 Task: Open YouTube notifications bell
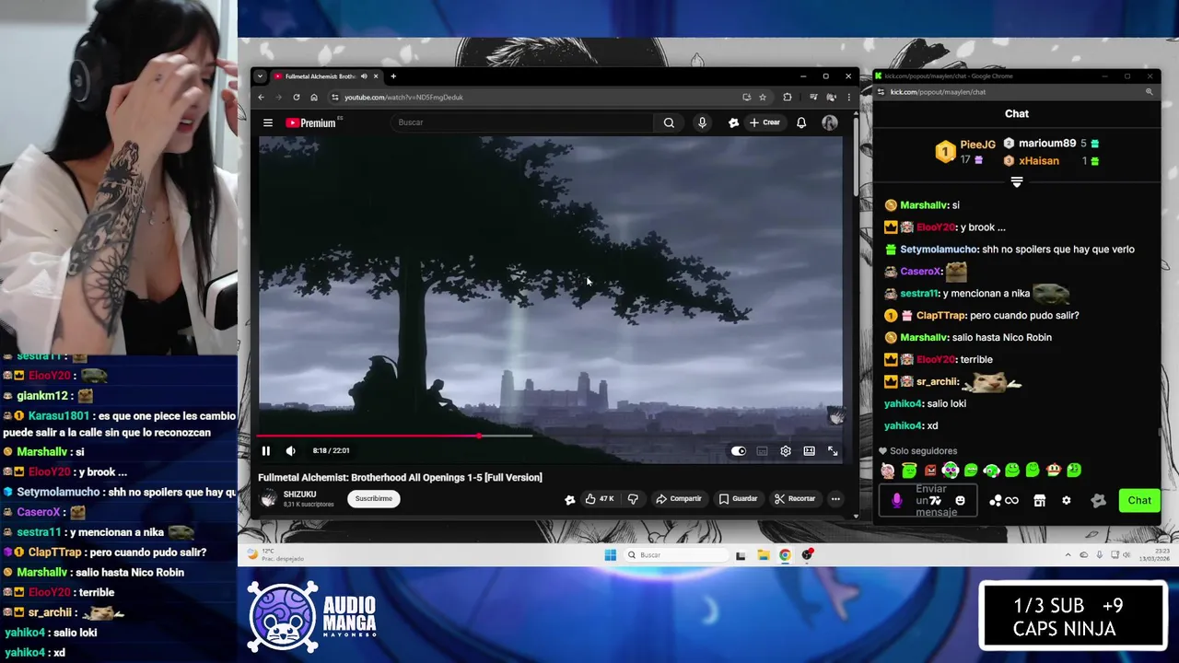click(801, 122)
